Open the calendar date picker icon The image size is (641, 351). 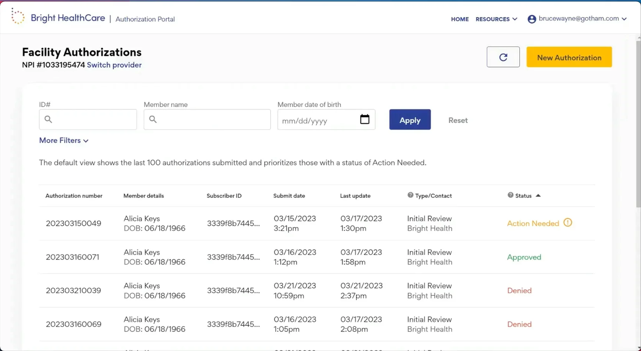tap(365, 119)
